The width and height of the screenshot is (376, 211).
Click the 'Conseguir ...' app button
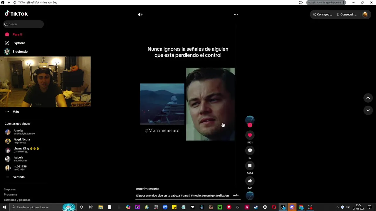(347, 14)
